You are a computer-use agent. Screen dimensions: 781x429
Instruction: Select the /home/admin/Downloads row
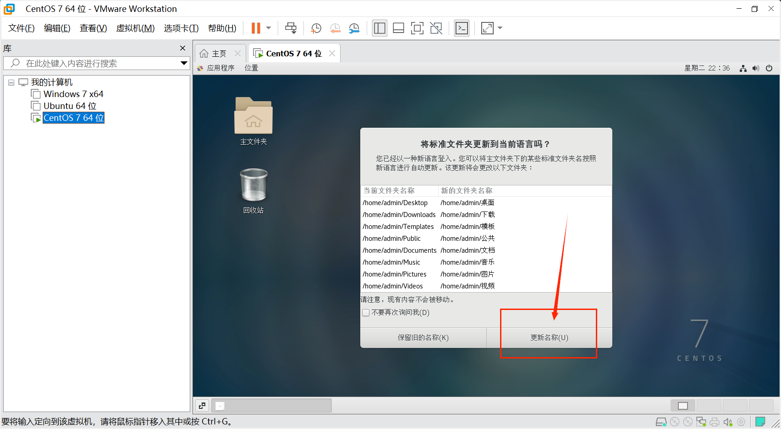pyautogui.click(x=486, y=215)
